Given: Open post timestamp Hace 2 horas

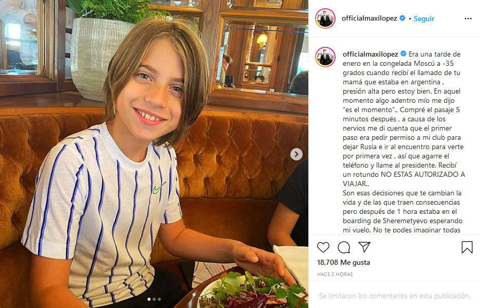Looking at the screenshot, I should (335, 275).
